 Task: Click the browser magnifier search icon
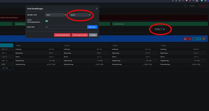173,1
